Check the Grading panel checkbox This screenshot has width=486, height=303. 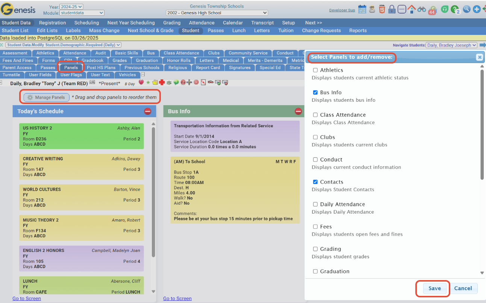pyautogui.click(x=315, y=249)
